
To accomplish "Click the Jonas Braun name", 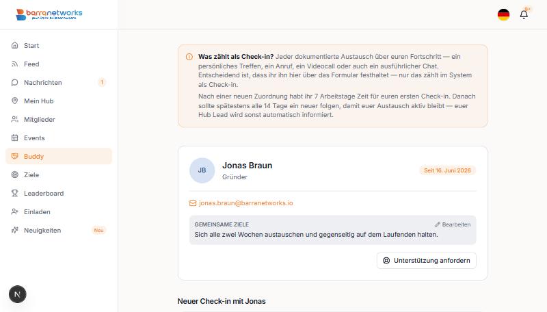I will tap(248, 166).
